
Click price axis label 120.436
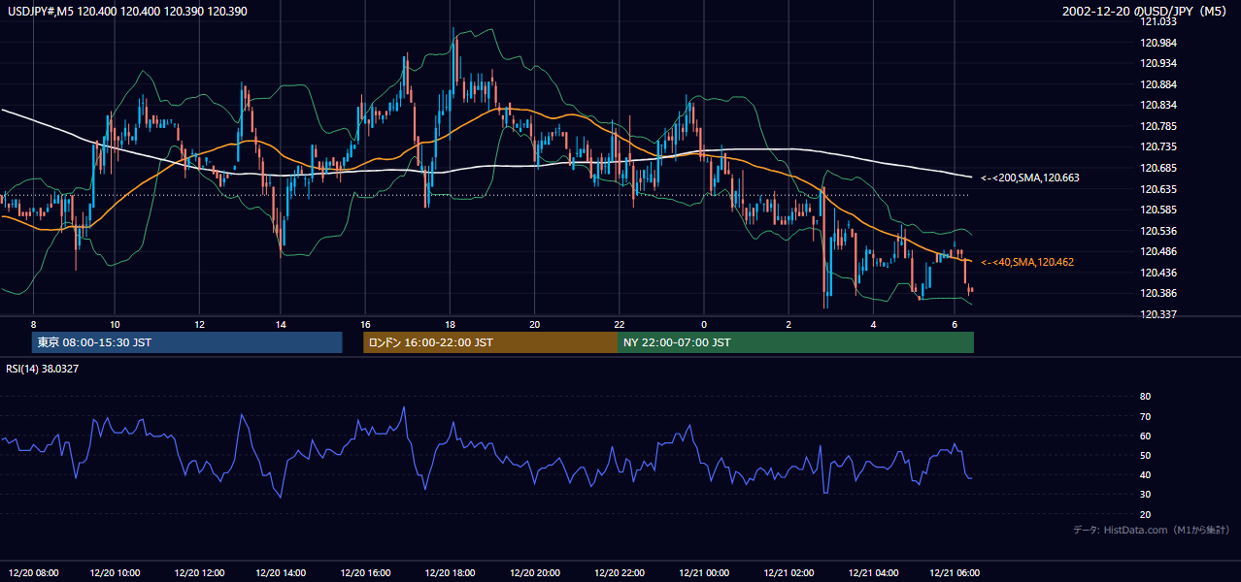pos(1159,273)
